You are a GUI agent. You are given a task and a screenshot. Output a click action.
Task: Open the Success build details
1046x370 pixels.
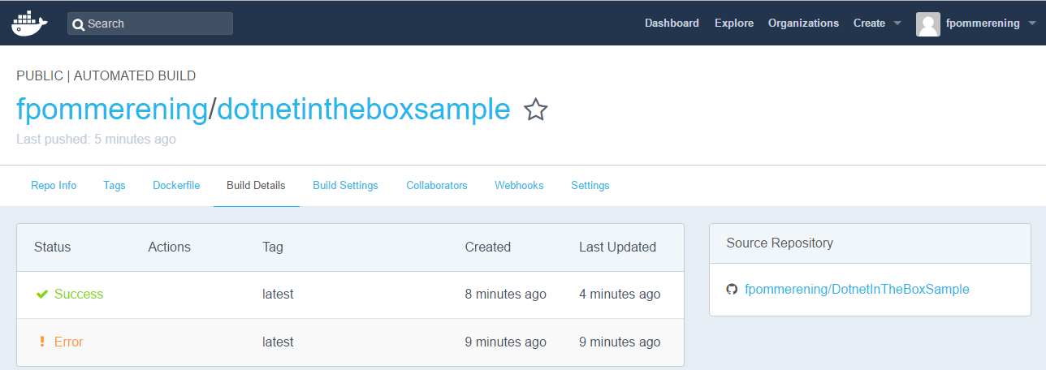(79, 295)
